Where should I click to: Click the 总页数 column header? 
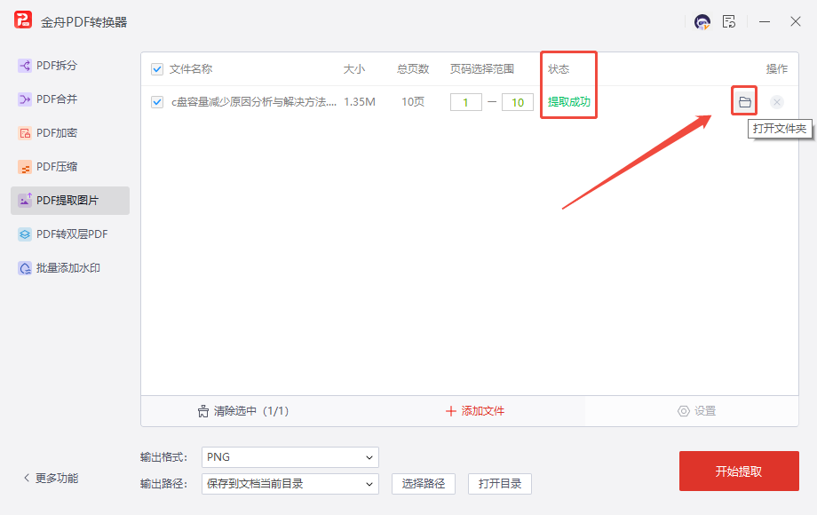click(413, 69)
